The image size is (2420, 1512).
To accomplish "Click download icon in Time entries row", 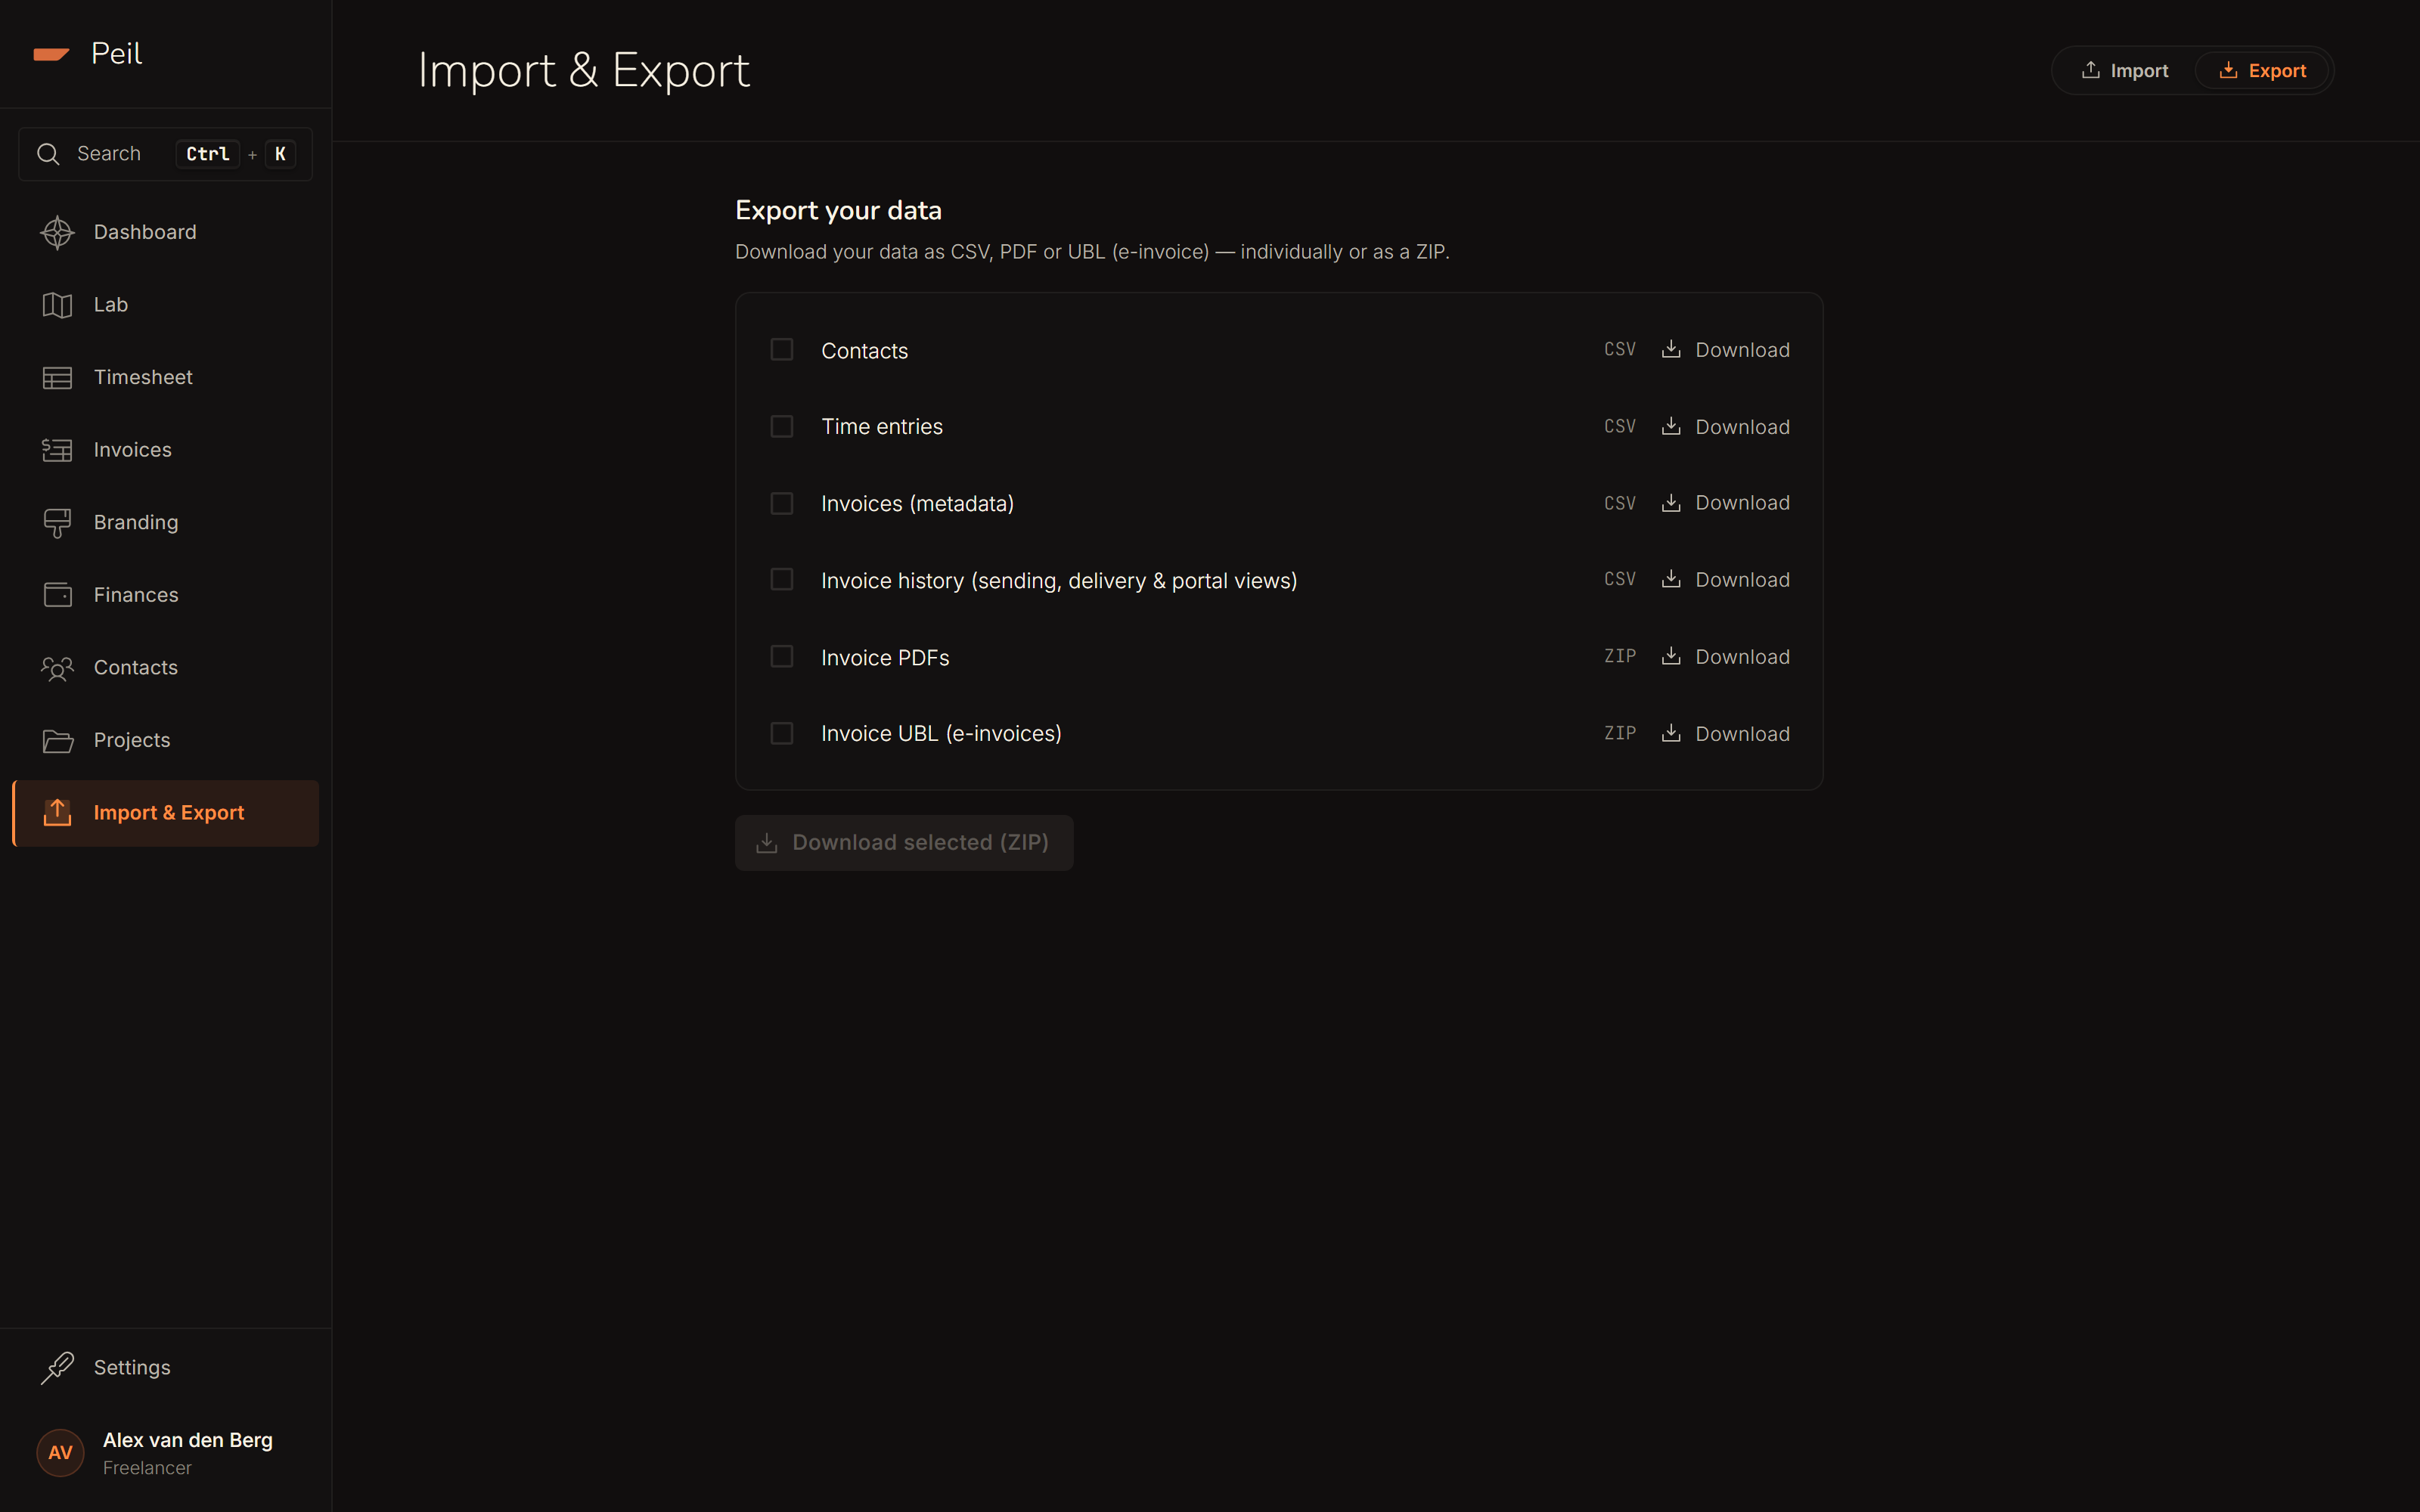I will [1671, 426].
